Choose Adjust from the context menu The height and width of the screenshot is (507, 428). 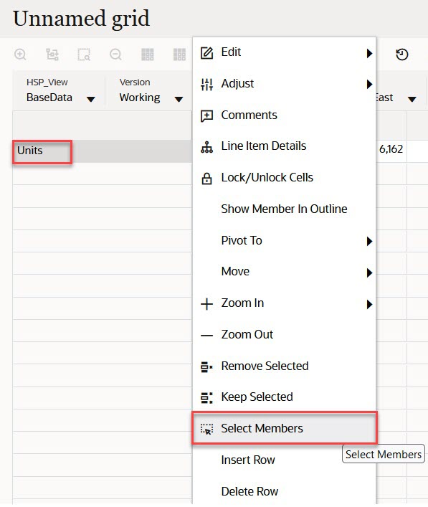(x=285, y=84)
